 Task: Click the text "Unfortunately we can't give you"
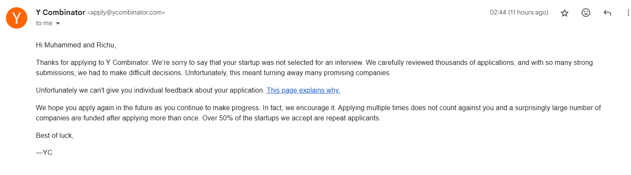[85, 90]
